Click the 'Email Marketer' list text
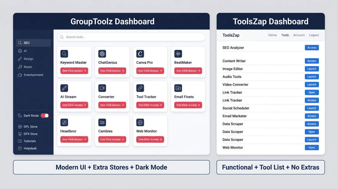The height and width of the screenshot is (189, 338). click(x=235, y=116)
